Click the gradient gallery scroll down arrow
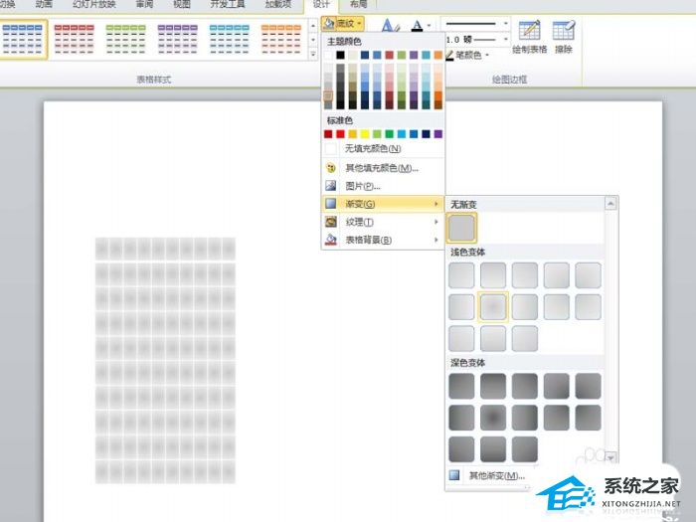 (x=610, y=457)
